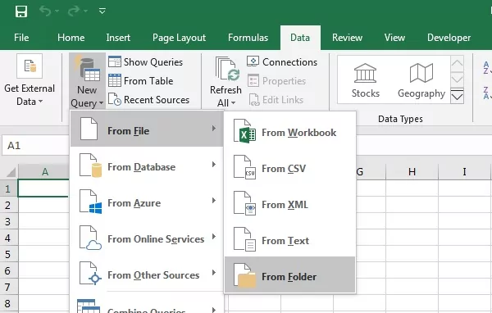Click the Undo arrow icon
Image resolution: width=492 pixels, height=313 pixels.
coord(45,11)
